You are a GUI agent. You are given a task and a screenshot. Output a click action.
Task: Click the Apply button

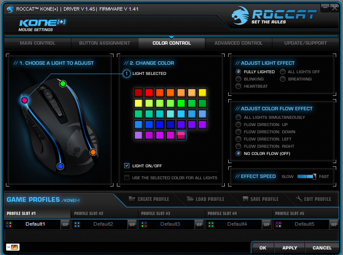click(x=290, y=248)
